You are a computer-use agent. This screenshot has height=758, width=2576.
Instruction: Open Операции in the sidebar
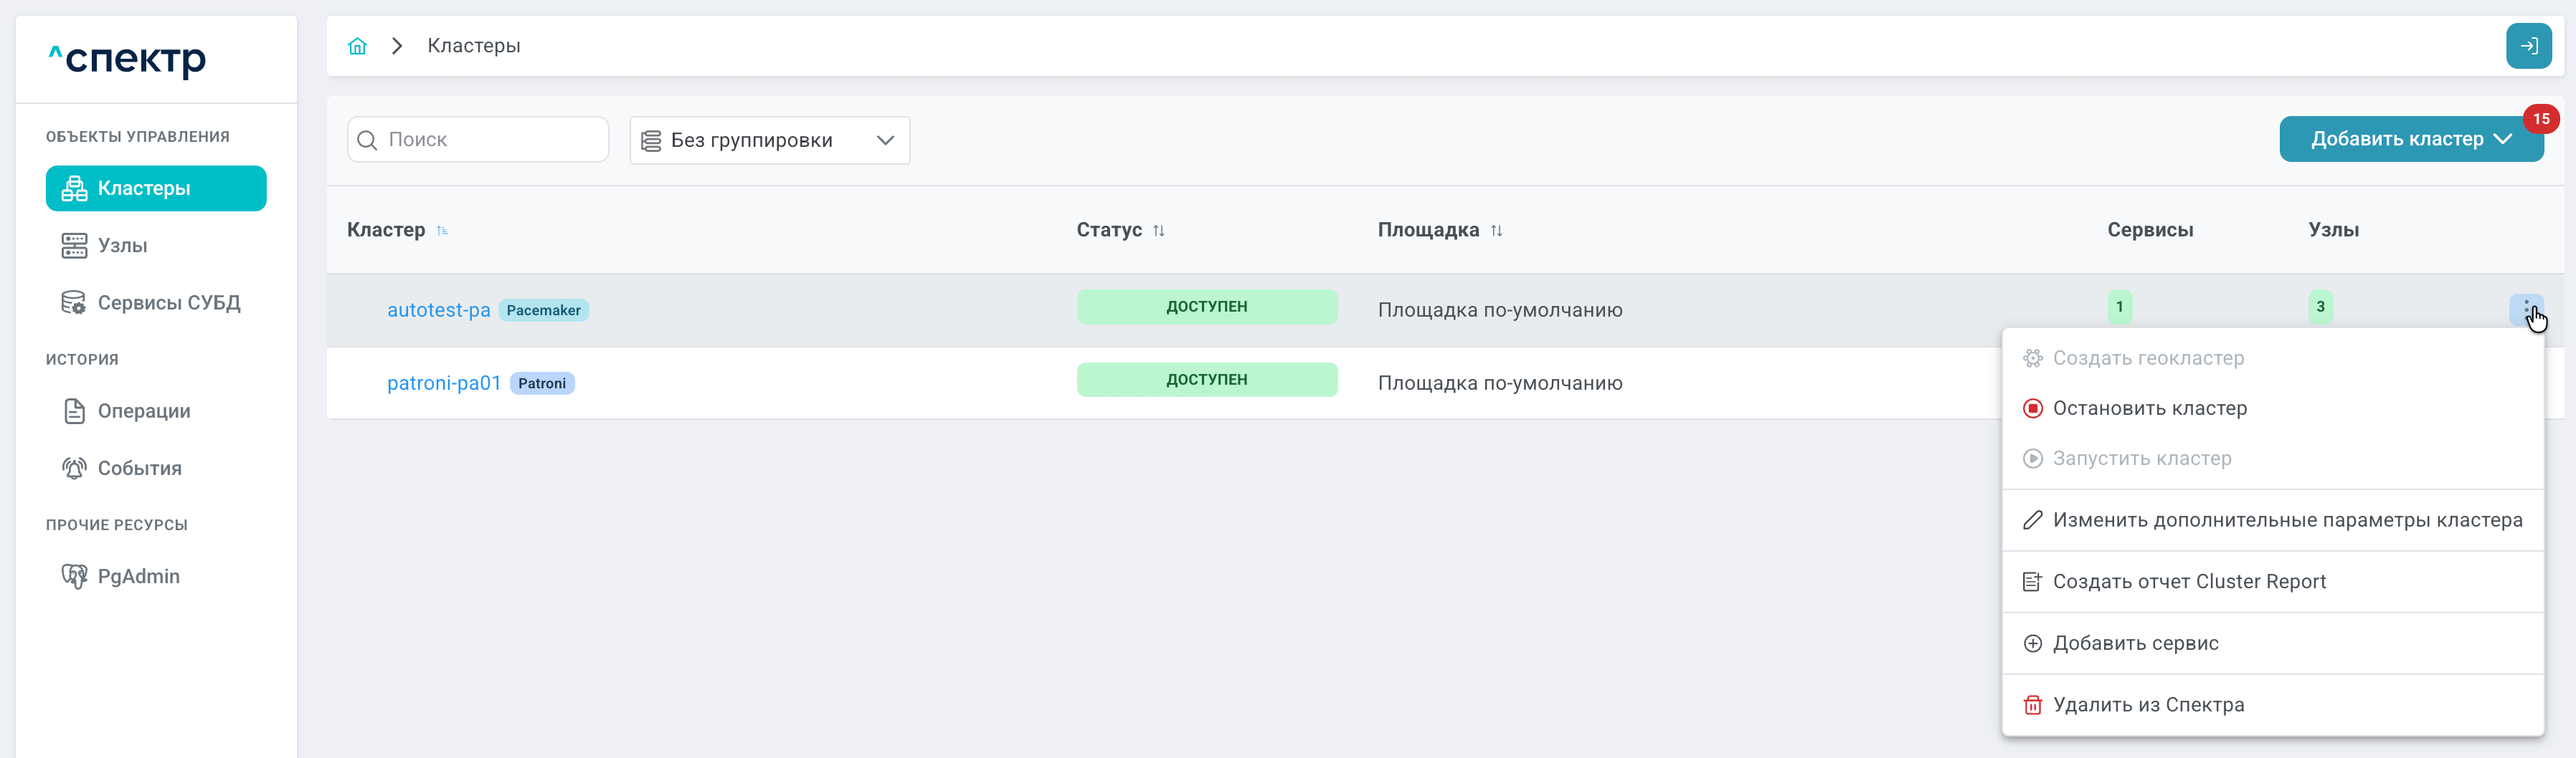(x=156, y=411)
